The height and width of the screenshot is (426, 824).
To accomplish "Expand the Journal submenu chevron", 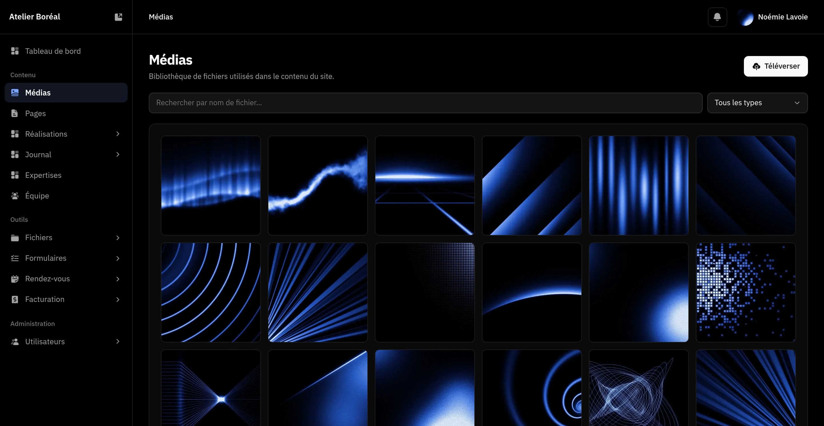I will pos(118,155).
